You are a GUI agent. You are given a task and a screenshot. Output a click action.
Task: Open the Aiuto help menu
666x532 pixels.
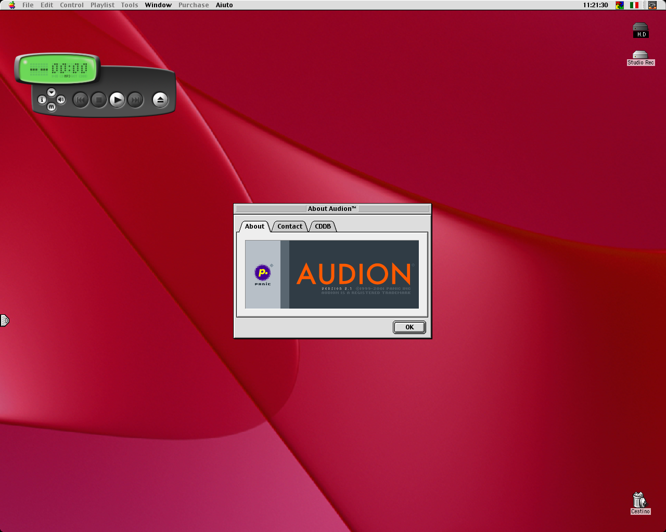click(x=224, y=5)
